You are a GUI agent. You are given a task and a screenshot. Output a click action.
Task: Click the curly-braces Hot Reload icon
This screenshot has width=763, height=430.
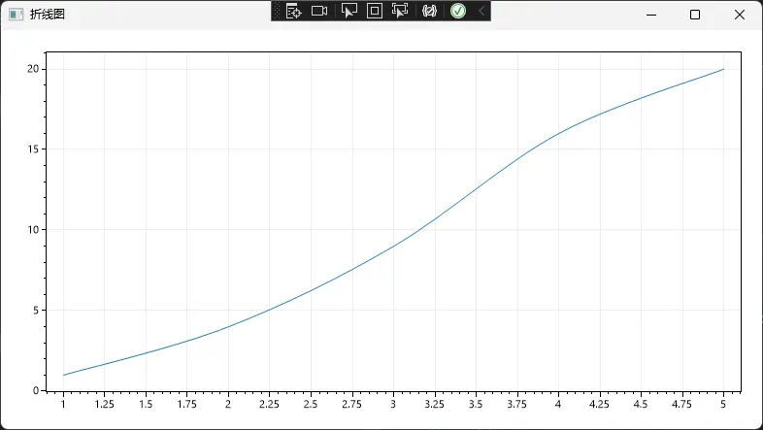429,11
